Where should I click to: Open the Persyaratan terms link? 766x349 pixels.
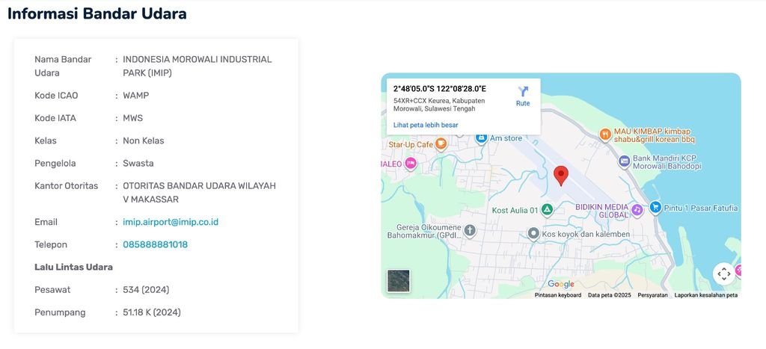pyautogui.click(x=653, y=295)
